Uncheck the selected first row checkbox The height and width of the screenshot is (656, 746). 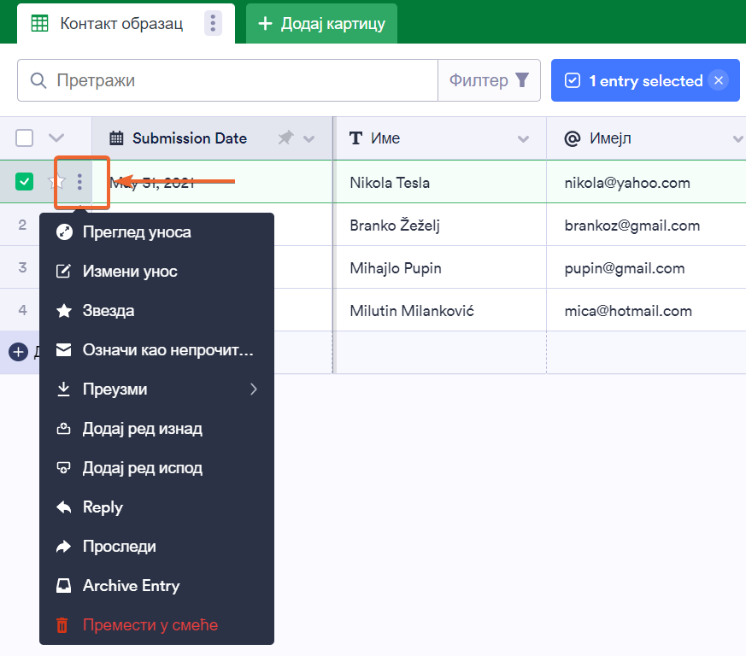tap(25, 181)
